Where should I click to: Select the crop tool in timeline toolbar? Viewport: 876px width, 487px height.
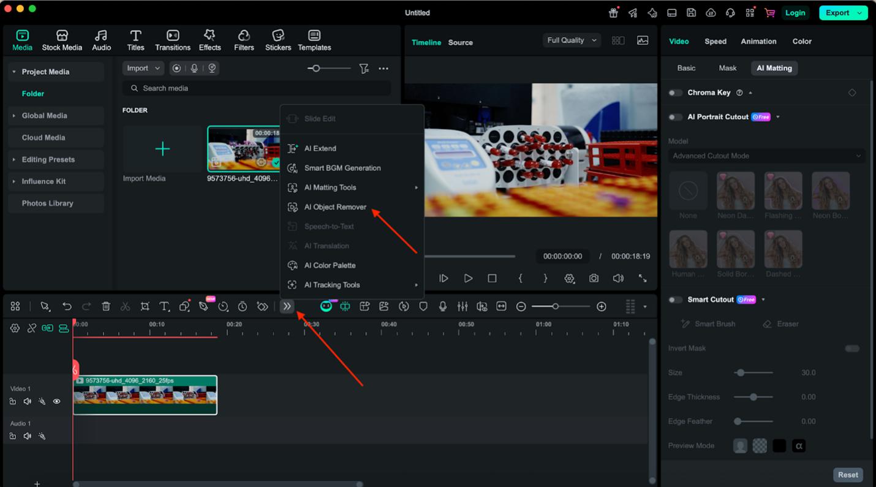tap(145, 306)
